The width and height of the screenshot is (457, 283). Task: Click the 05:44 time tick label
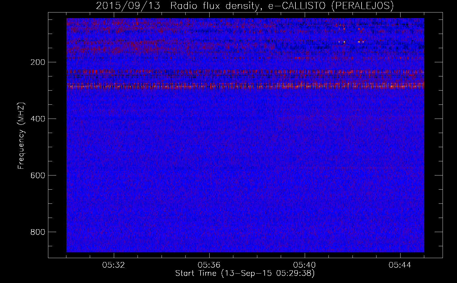point(400,265)
